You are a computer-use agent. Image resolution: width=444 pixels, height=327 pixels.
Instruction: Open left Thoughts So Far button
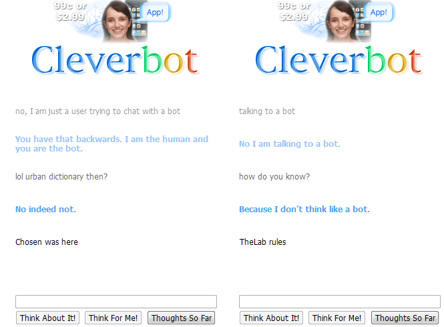[182, 318]
